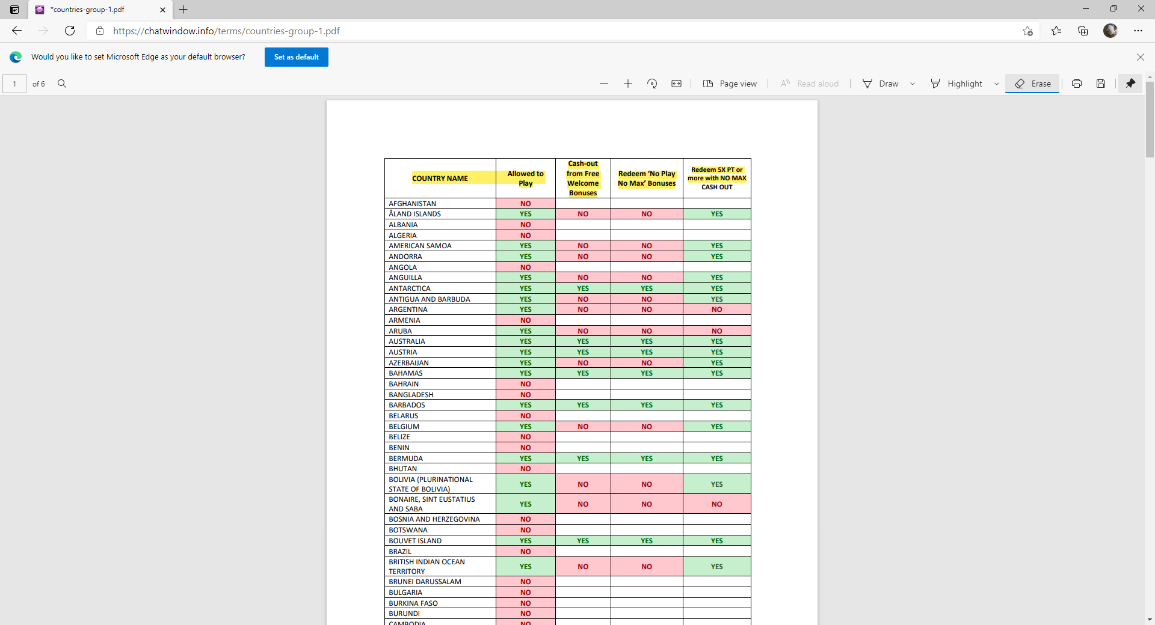Open Page view menu
Viewport: 1155px width, 625px height.
tap(730, 84)
